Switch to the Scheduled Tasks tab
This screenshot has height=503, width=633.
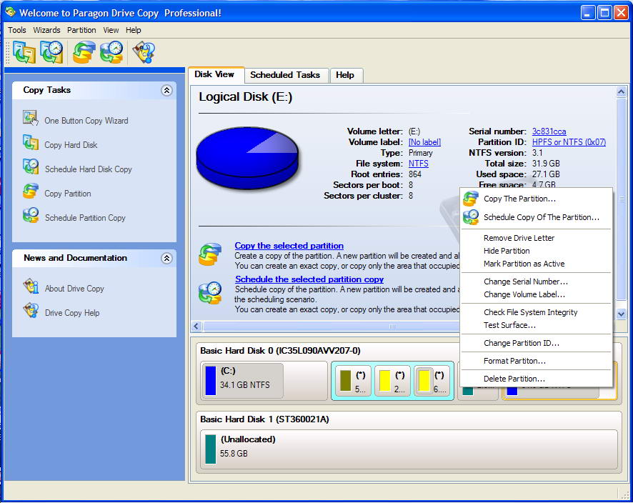pos(285,75)
